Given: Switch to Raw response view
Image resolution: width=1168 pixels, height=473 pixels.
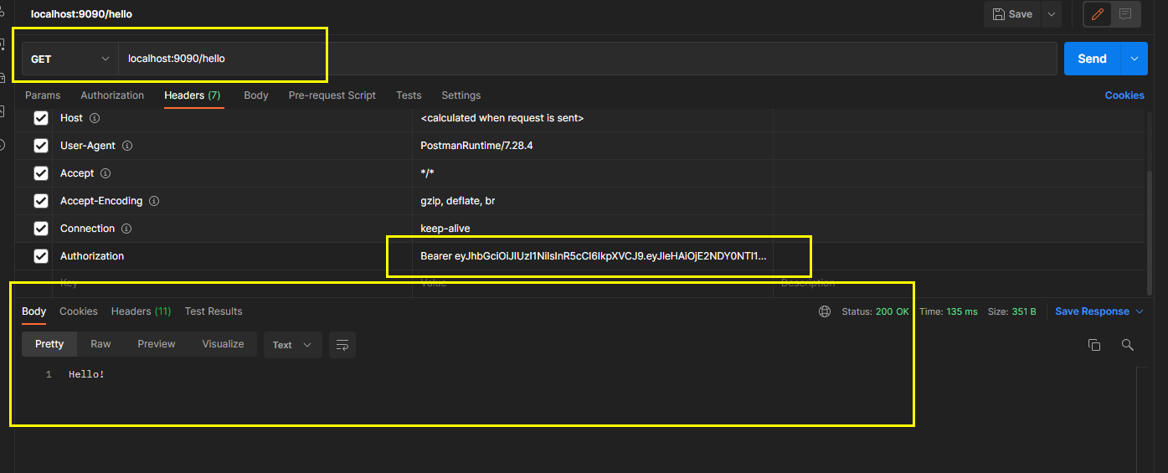Looking at the screenshot, I should tap(100, 344).
